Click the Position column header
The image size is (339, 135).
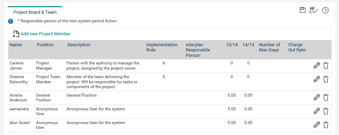[x=46, y=45]
